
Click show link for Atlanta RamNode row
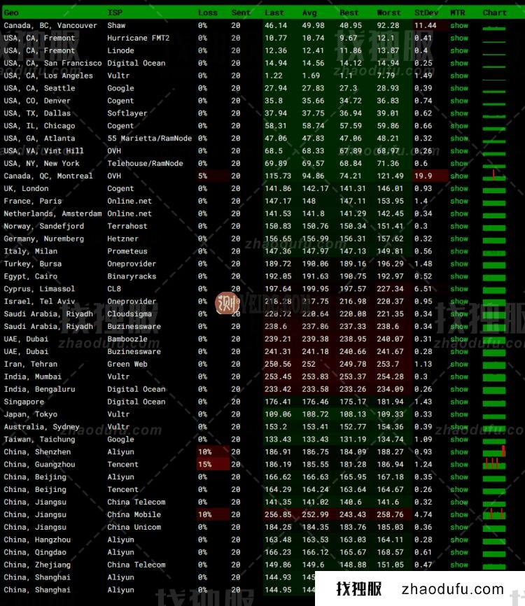click(459, 139)
